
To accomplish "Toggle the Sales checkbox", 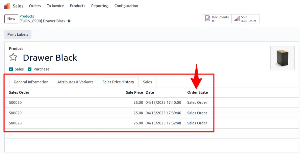I will click(11, 69).
